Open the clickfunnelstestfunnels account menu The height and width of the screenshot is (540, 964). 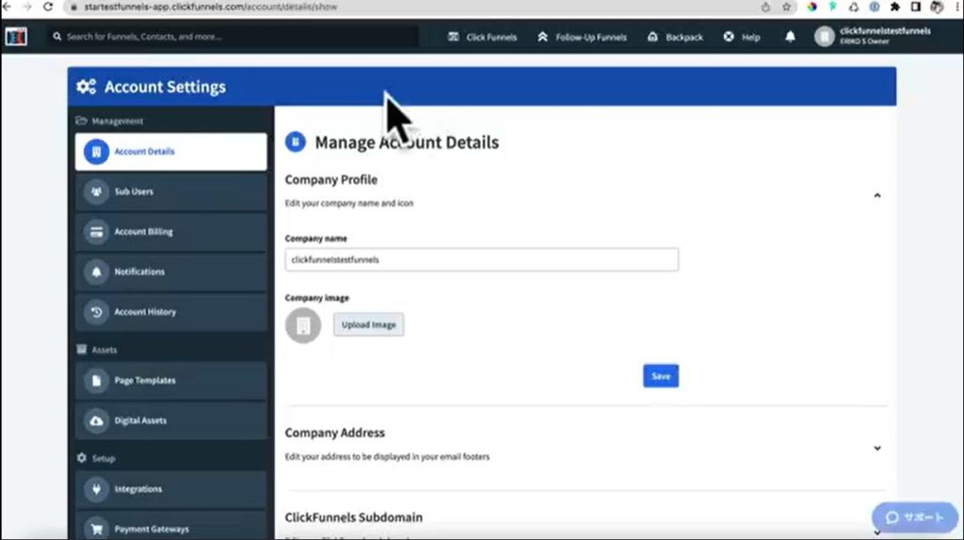[x=873, y=37]
